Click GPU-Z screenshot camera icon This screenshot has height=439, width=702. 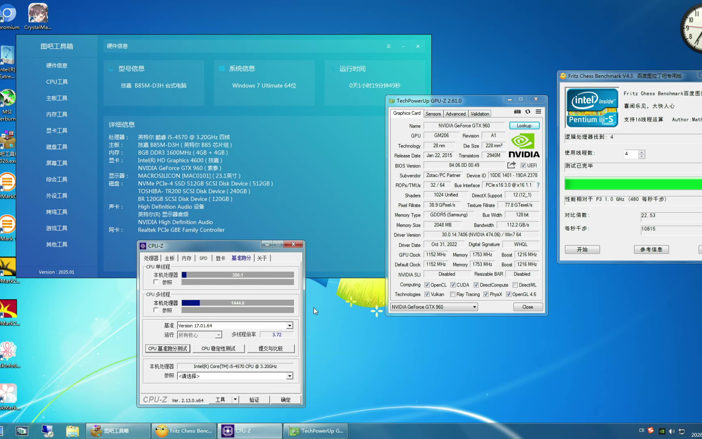(x=517, y=112)
